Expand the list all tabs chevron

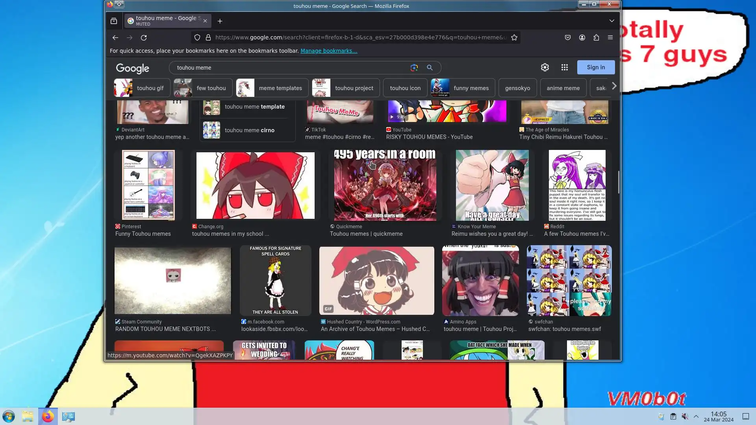coord(611,21)
